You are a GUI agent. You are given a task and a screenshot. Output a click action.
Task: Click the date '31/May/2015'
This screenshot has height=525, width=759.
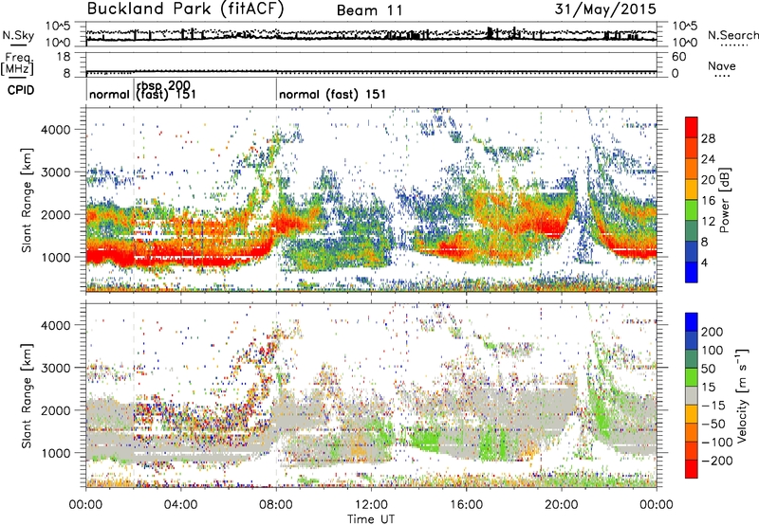click(605, 9)
